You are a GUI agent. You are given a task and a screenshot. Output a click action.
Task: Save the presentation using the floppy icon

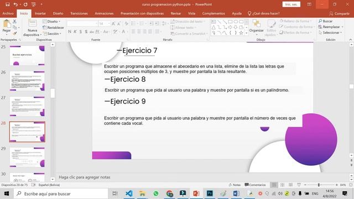tap(7, 4)
